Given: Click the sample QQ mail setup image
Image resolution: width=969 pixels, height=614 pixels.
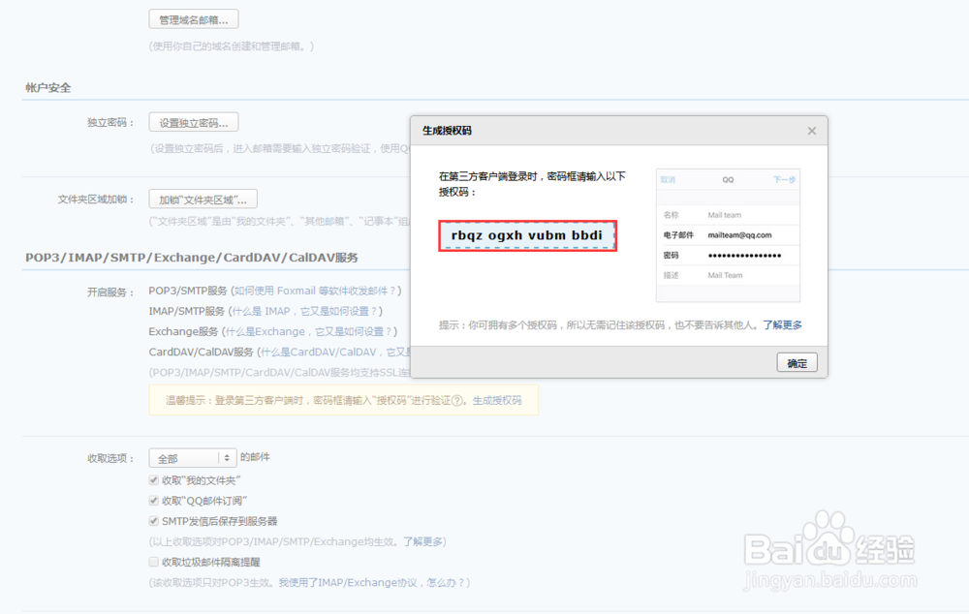Looking at the screenshot, I should tap(728, 235).
